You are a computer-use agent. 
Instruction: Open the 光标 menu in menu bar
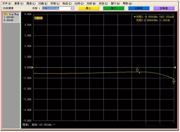pyautogui.click(x=91, y=3)
